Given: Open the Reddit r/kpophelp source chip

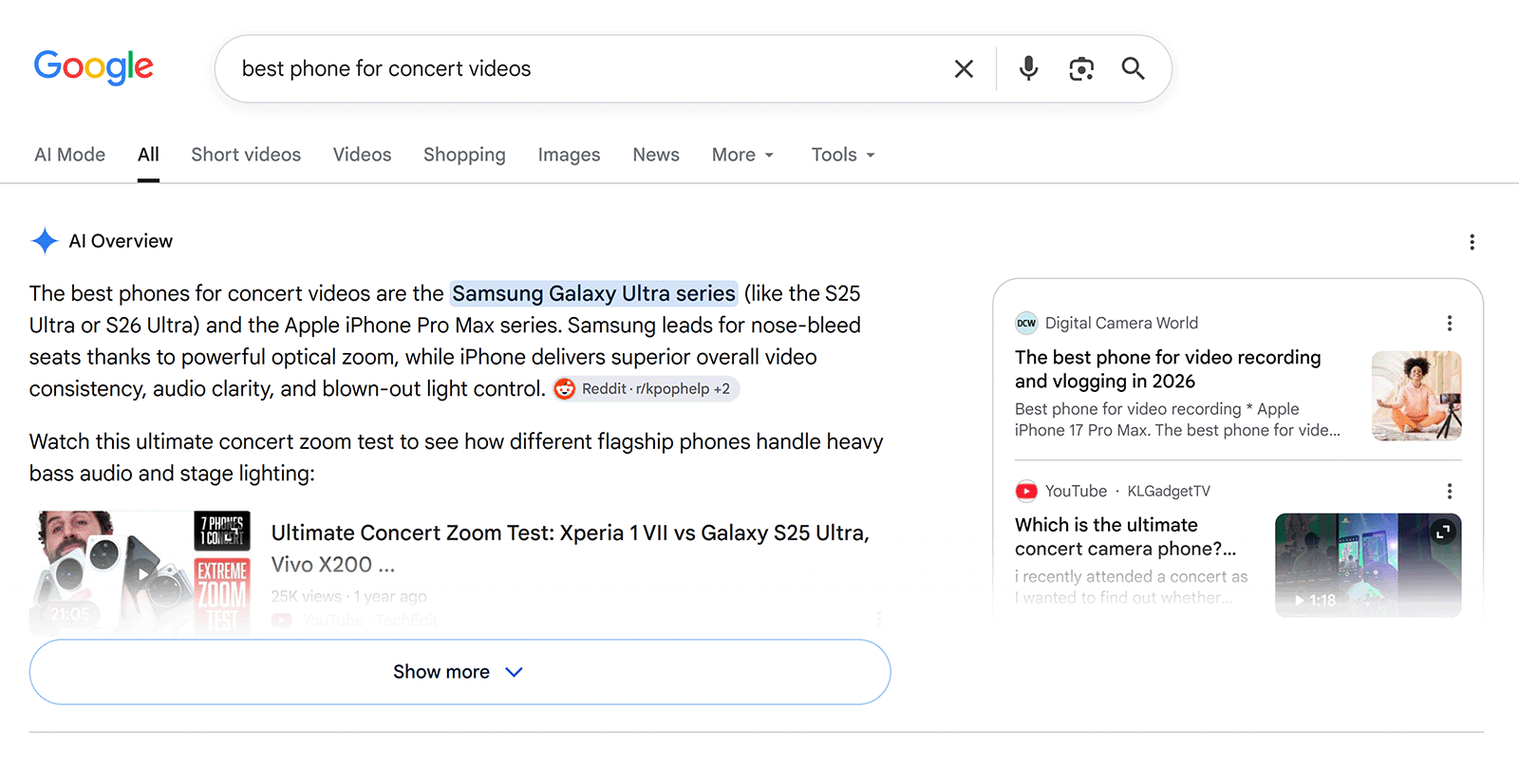Looking at the screenshot, I should [647, 388].
